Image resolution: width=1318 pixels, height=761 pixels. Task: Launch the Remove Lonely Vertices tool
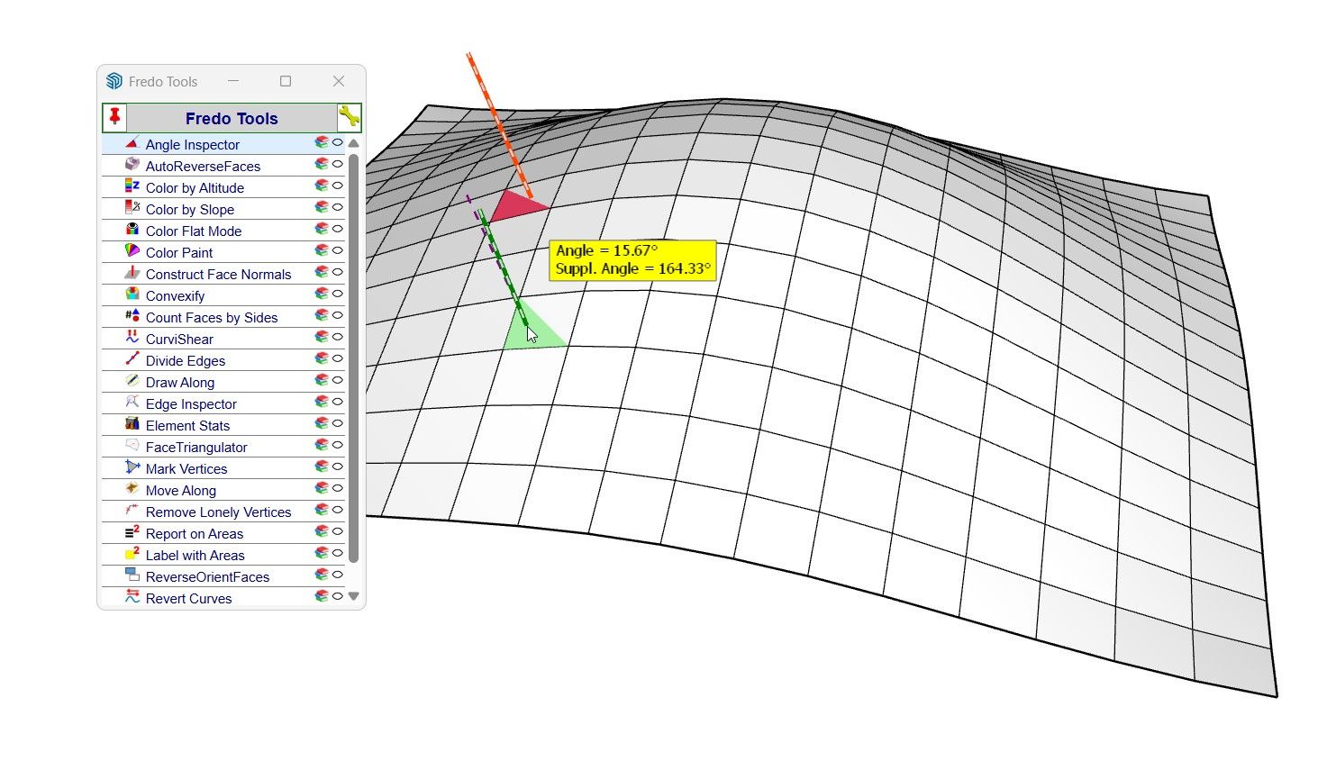point(218,512)
